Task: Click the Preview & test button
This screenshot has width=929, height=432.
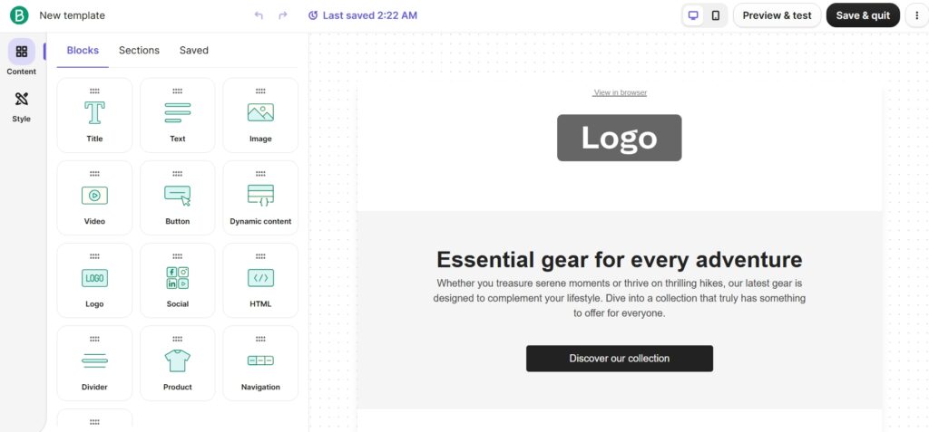Action: 777,15
